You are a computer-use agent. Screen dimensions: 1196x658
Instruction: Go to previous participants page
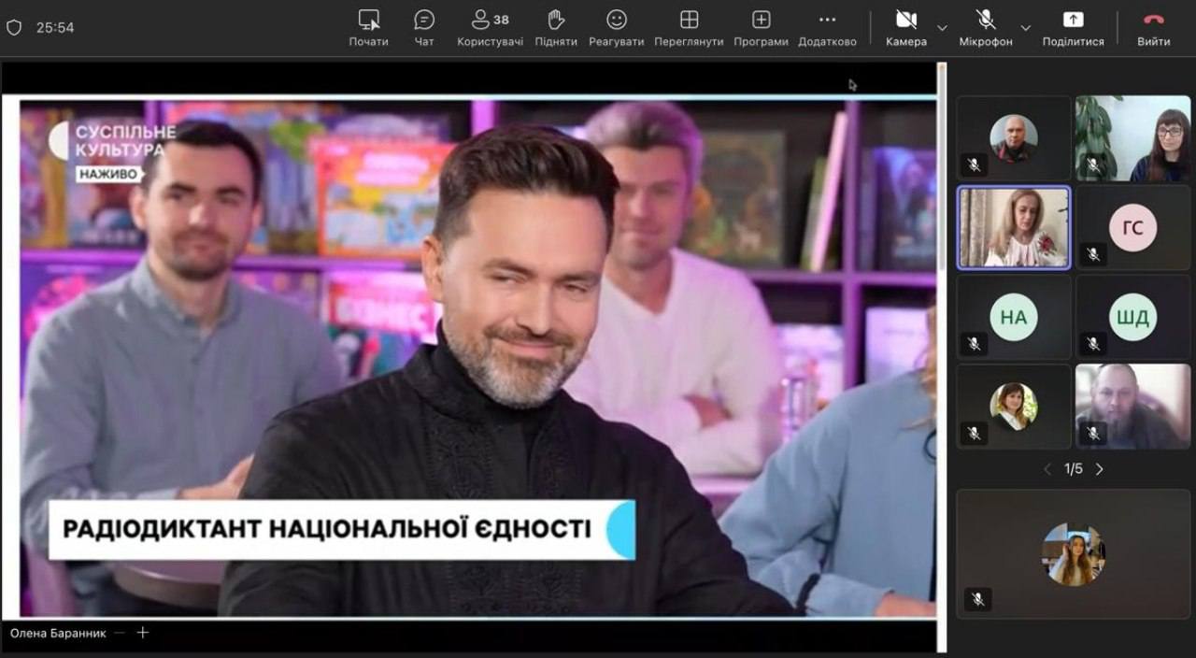1047,469
